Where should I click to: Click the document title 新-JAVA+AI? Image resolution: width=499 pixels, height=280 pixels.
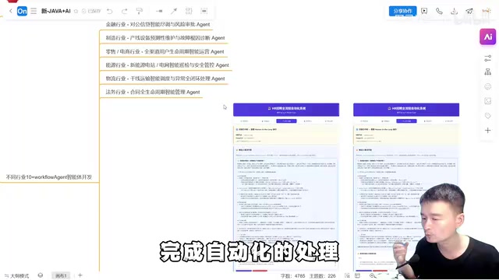pyautogui.click(x=55, y=11)
